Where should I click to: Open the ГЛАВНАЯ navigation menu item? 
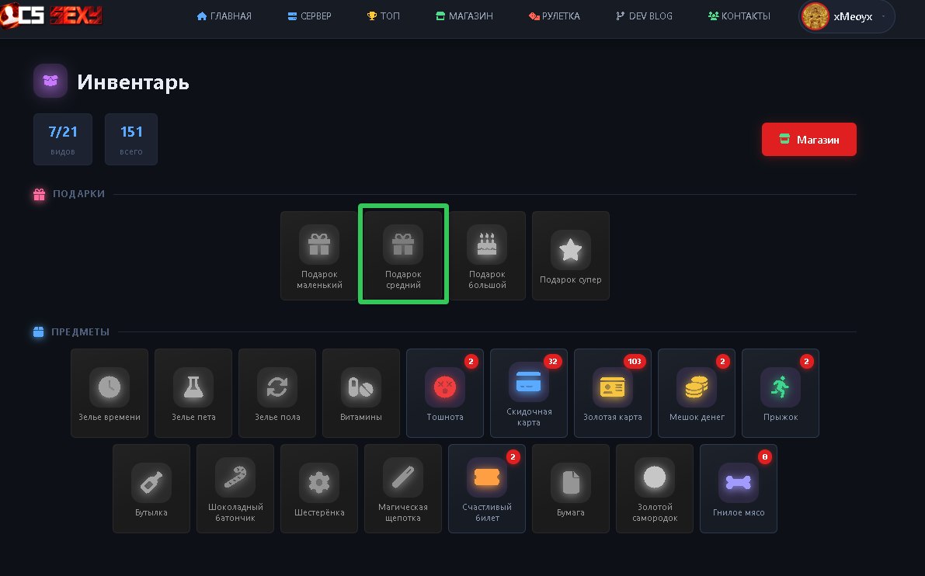(224, 16)
